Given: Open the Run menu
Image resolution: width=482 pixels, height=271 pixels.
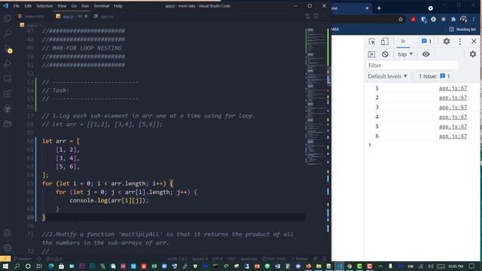Looking at the screenshot, I should 85,6.
